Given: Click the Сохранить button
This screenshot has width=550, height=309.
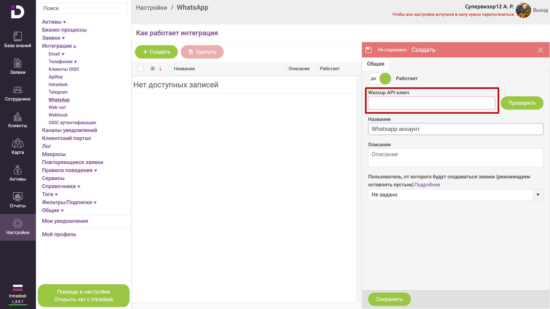Looking at the screenshot, I should [x=389, y=299].
